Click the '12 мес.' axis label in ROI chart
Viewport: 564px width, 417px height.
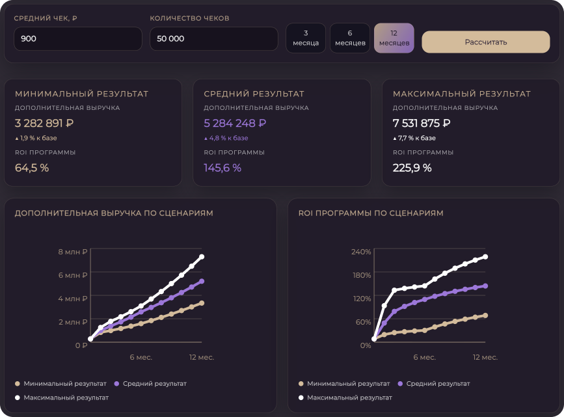485,357
